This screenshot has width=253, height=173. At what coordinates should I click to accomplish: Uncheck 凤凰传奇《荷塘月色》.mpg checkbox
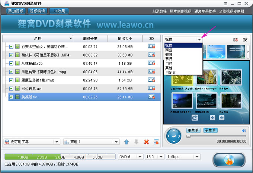click(x=11, y=72)
